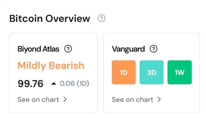
Task: Click the Bitcoin Overview title
Action: point(50,19)
